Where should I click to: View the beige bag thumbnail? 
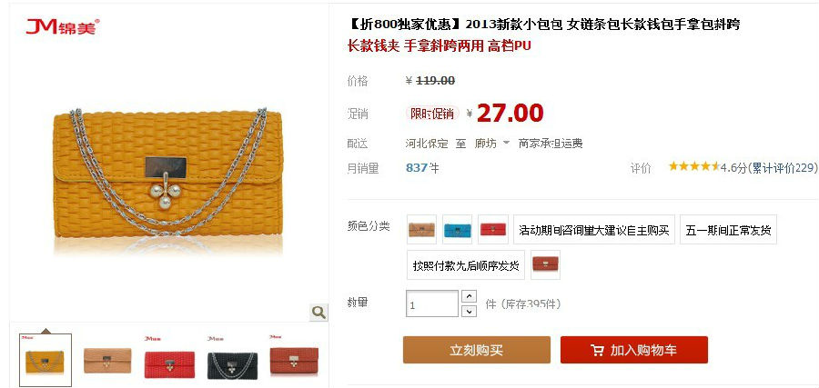tap(107, 361)
